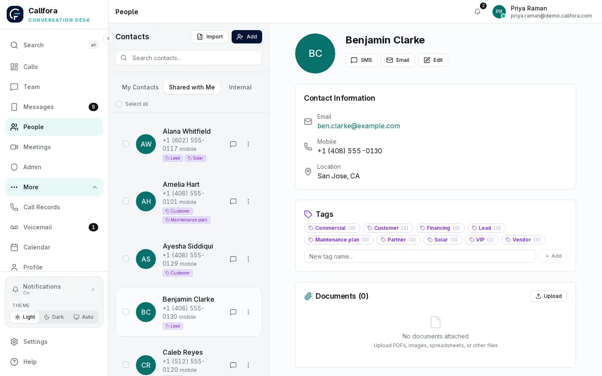
Task: Open the three-dot menu for Benjamin Clarke row
Action: point(248,312)
